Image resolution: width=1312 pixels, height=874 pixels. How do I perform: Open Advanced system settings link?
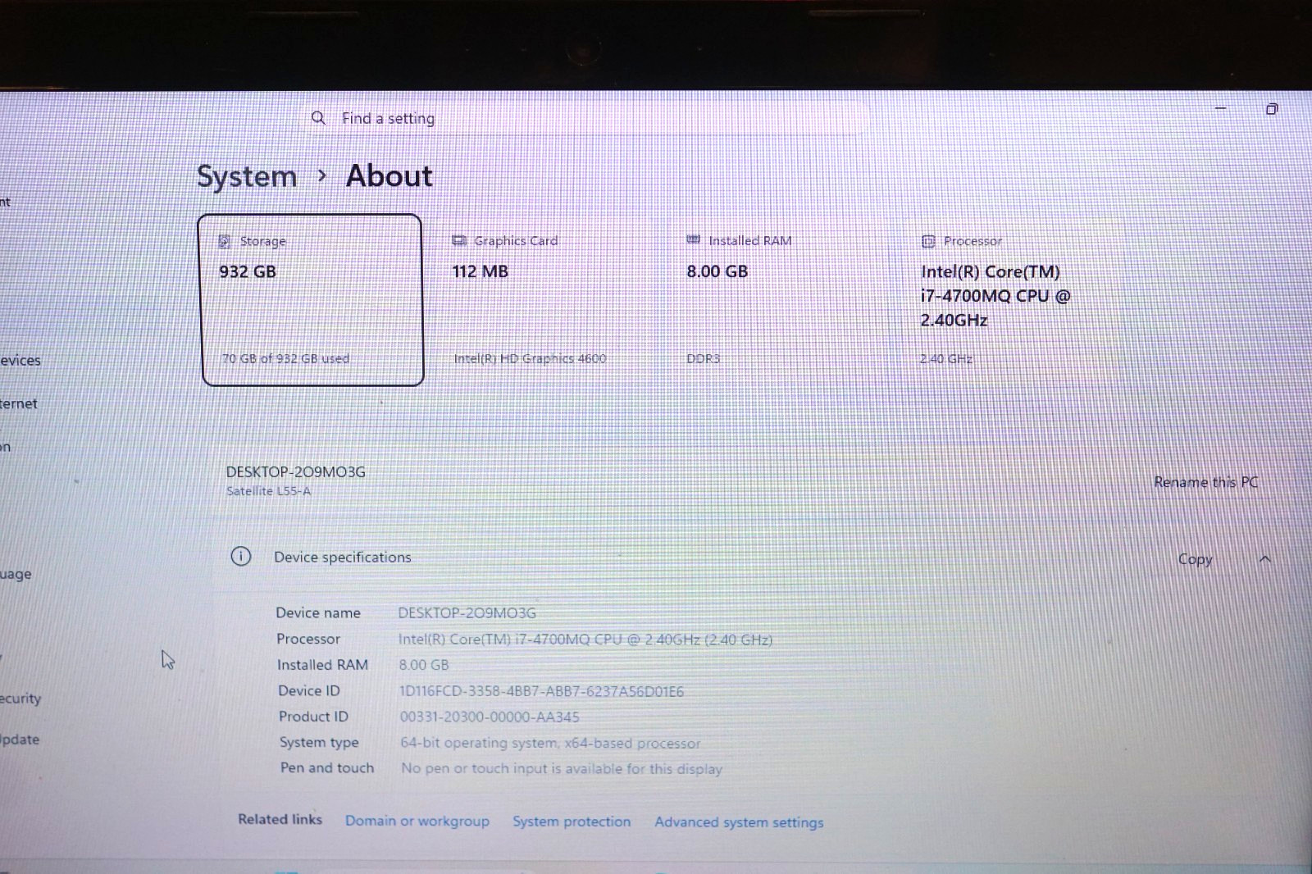739,822
